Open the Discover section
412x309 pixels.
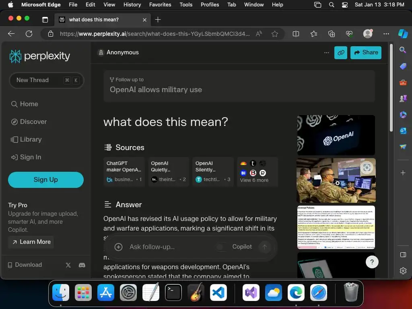coord(29,122)
